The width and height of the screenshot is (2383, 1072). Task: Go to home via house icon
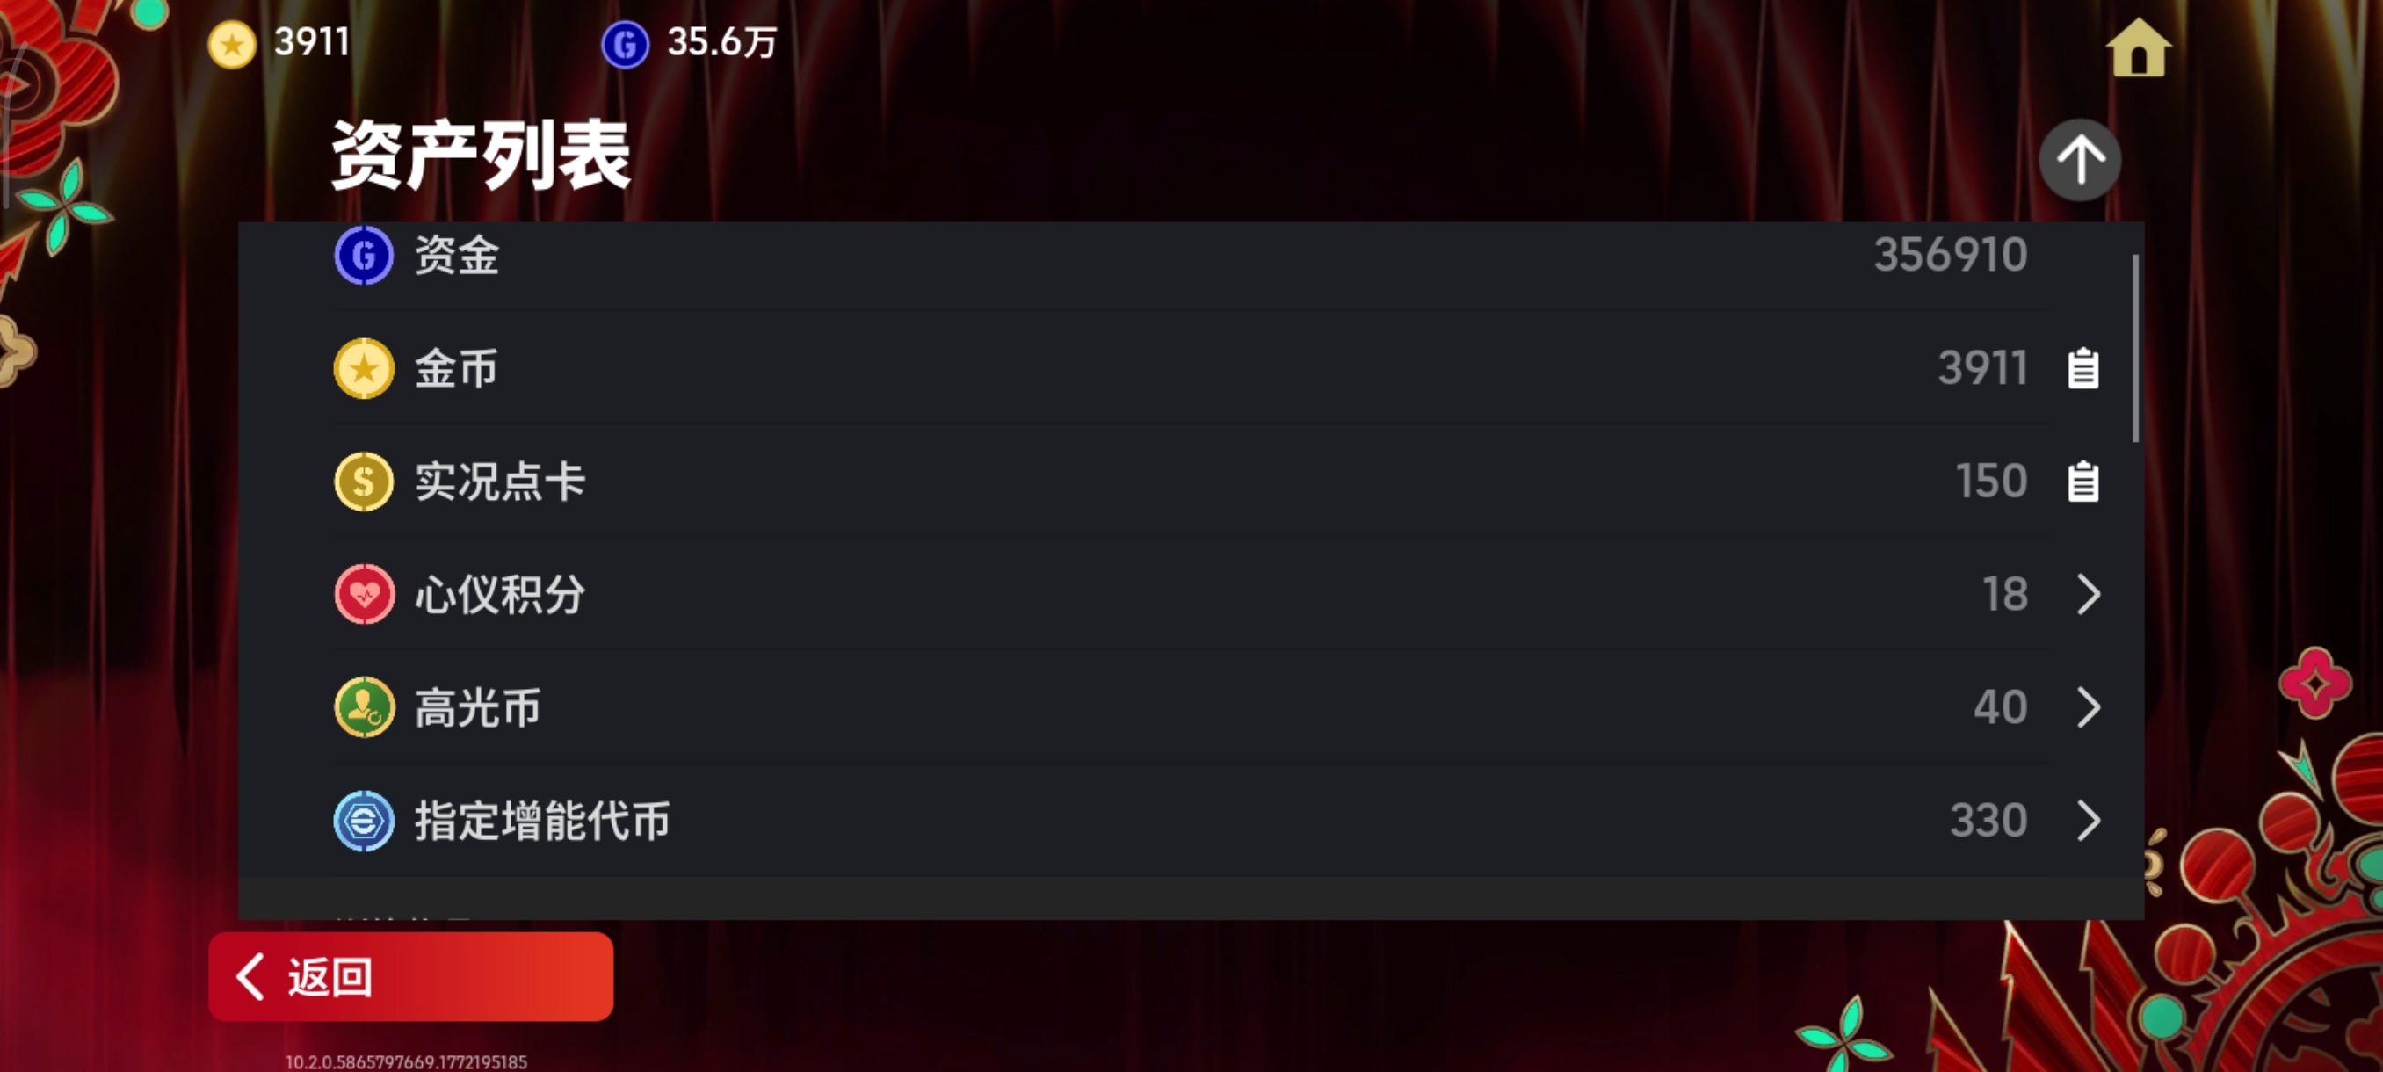tap(2138, 47)
